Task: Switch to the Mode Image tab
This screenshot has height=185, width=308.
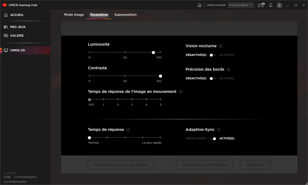Action: click(x=74, y=15)
